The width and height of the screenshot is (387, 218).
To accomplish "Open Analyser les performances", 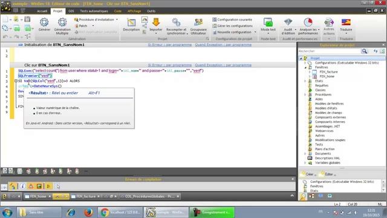I will tap(308, 26).
